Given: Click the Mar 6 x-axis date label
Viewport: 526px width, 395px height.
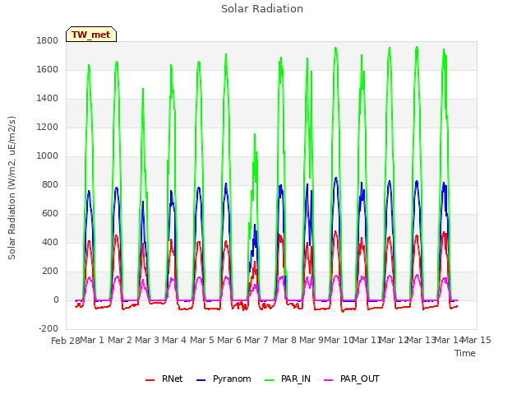Looking at the screenshot, I should 229,340.
